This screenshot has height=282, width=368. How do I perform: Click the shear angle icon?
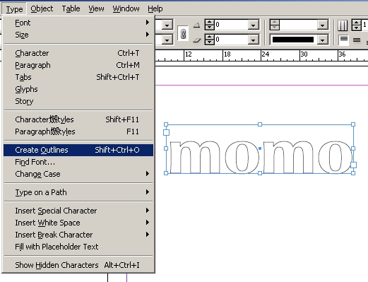(197, 40)
